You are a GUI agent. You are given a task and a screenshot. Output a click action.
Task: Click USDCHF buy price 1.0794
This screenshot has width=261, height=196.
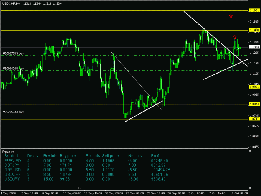[66, 174]
